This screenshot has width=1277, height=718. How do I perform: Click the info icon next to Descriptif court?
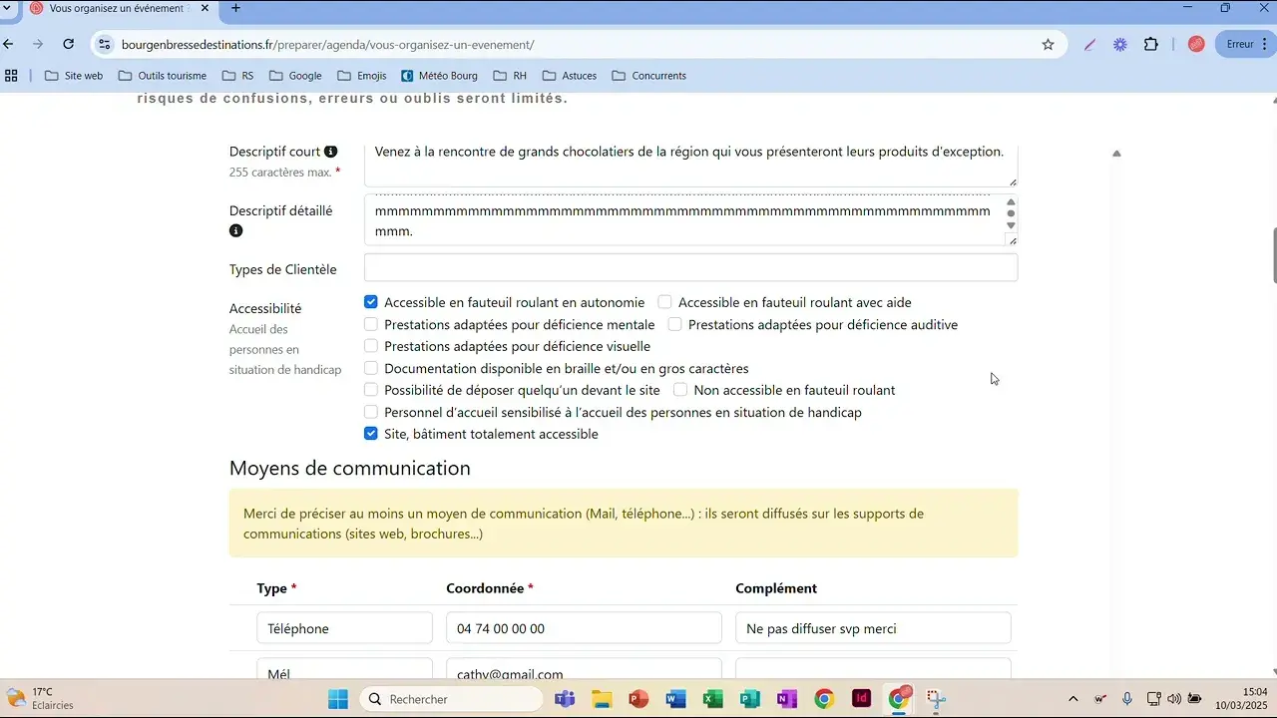coord(330,152)
